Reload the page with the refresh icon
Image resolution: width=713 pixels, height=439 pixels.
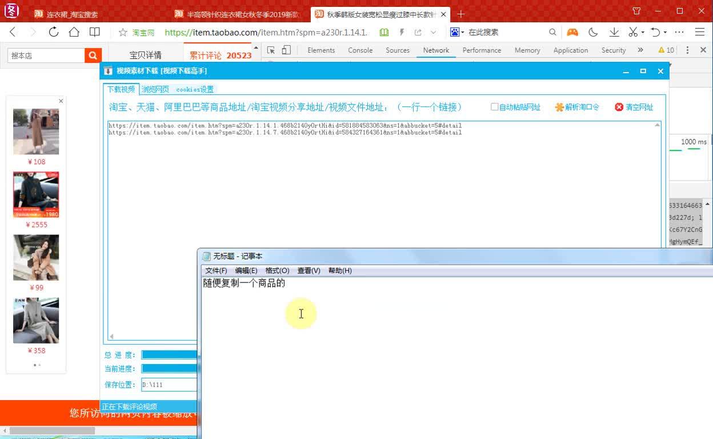tap(54, 32)
